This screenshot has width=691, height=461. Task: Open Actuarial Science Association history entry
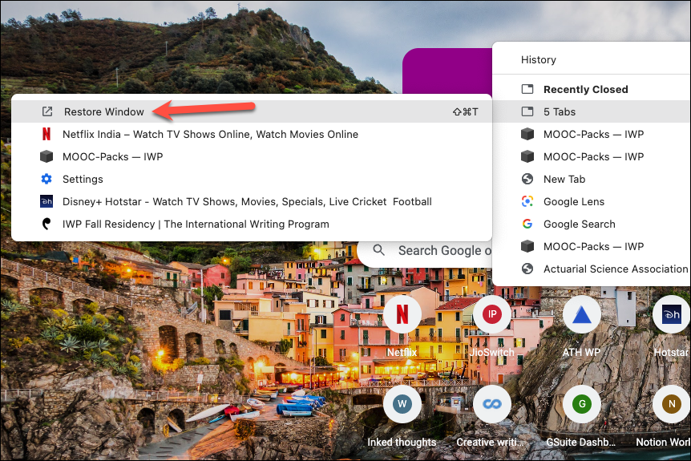coord(592,269)
